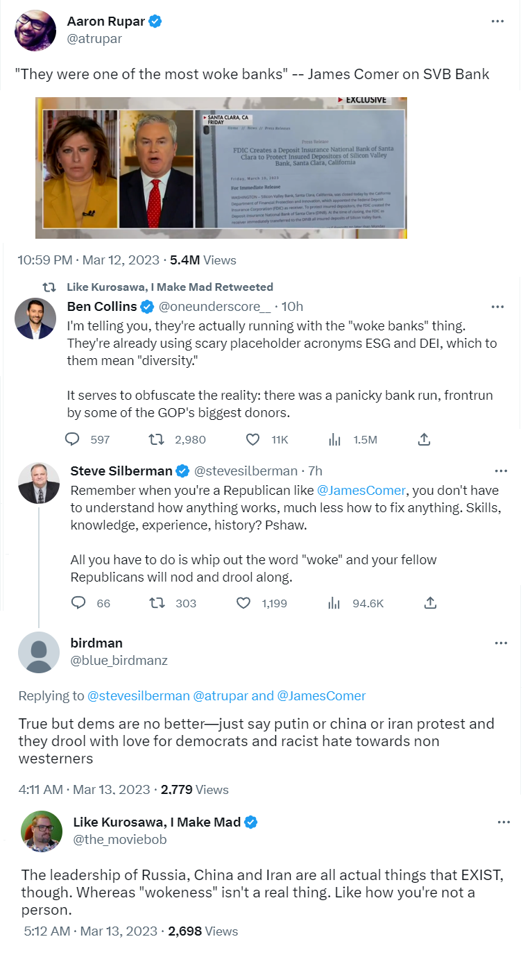Screen dimensions: 523x955
Task: Open more options on Steve Silberman's tweet
Action: tap(501, 471)
